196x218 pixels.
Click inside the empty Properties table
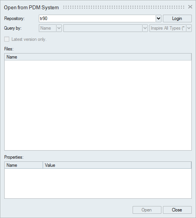coord(98,183)
